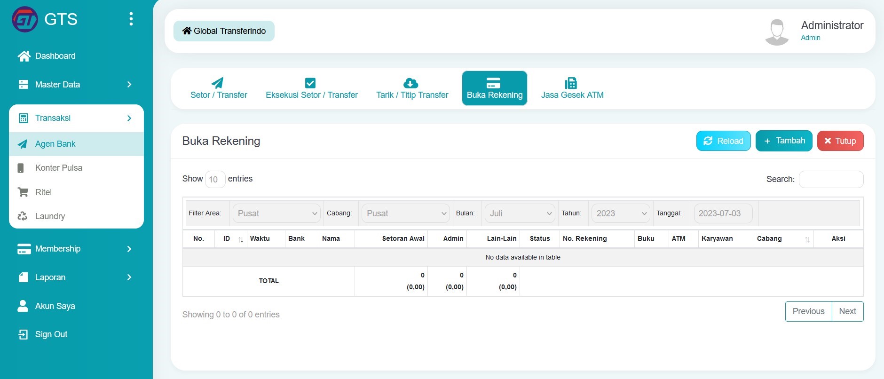Click the Transaksi calculator icon
The image size is (884, 379).
(24, 118)
